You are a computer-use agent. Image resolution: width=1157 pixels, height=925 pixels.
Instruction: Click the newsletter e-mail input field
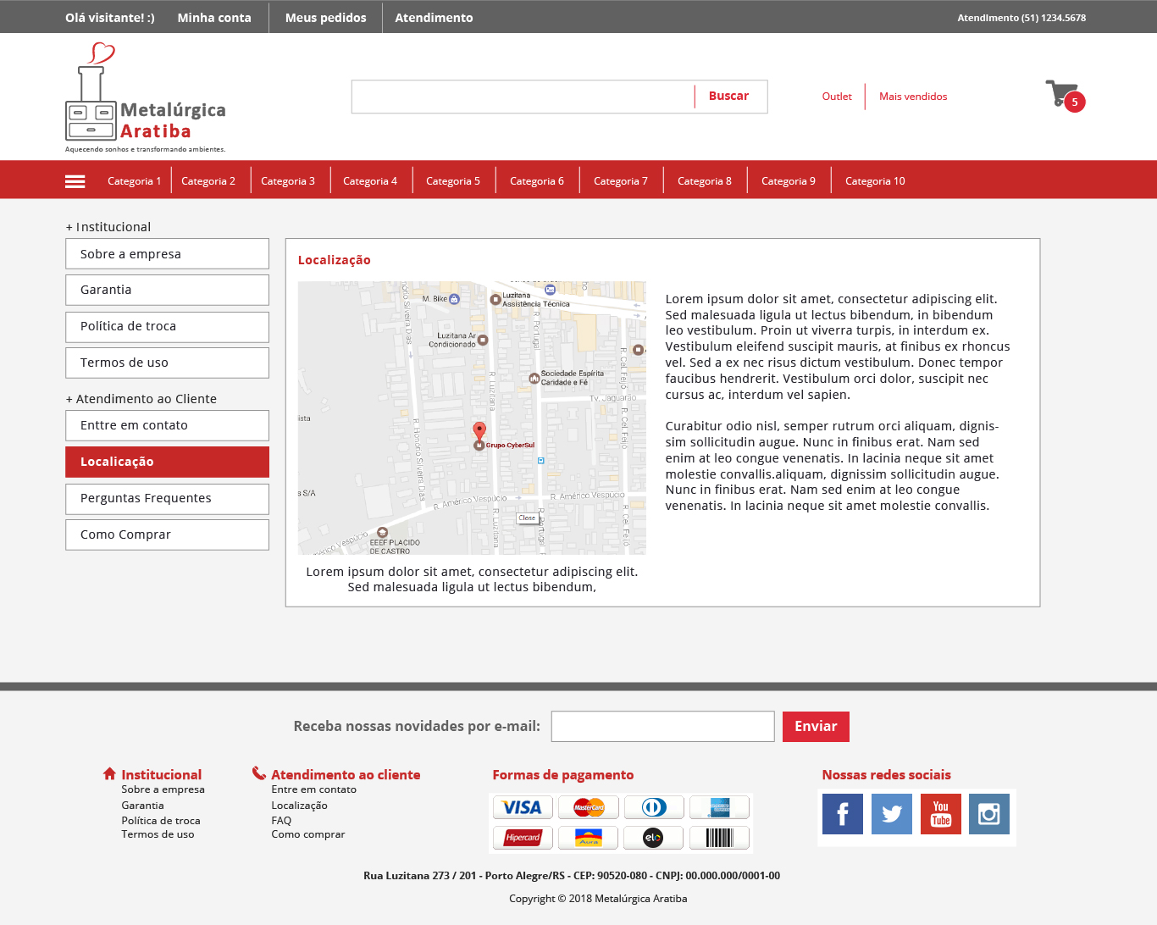click(x=662, y=727)
